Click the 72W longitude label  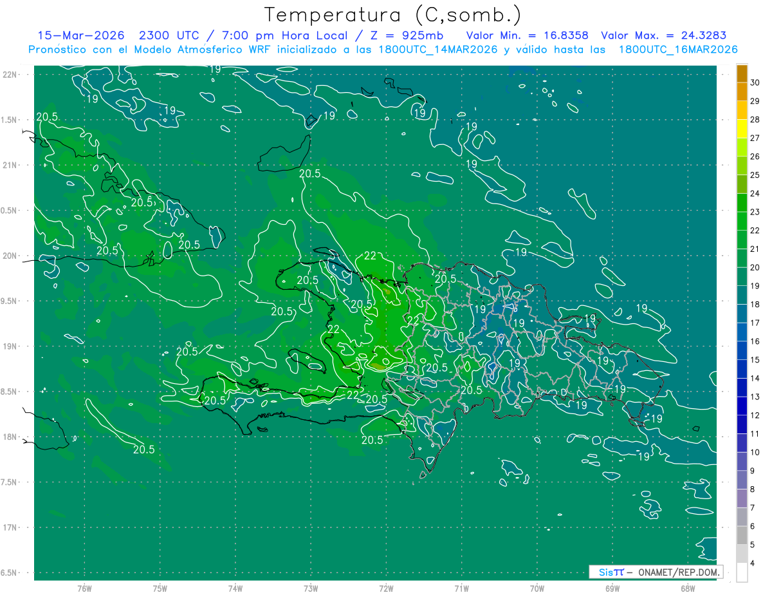coord(386,588)
